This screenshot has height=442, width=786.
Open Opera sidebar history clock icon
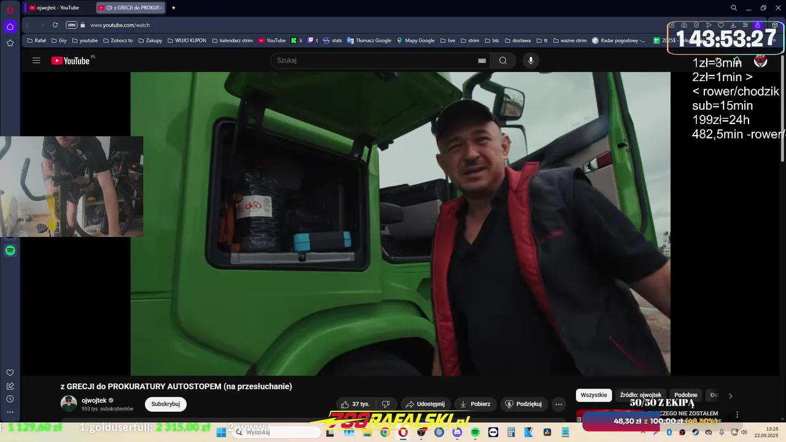coord(10,399)
